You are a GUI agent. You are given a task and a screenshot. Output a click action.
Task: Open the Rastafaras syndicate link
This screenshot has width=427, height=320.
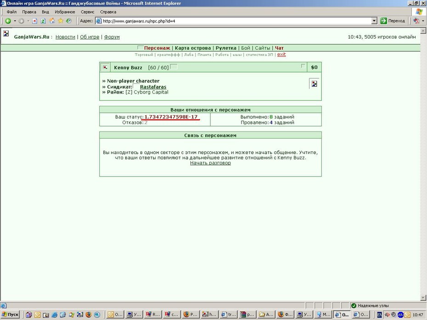coord(153,87)
